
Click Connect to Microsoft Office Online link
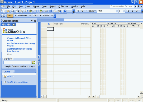[x=19, y=39]
